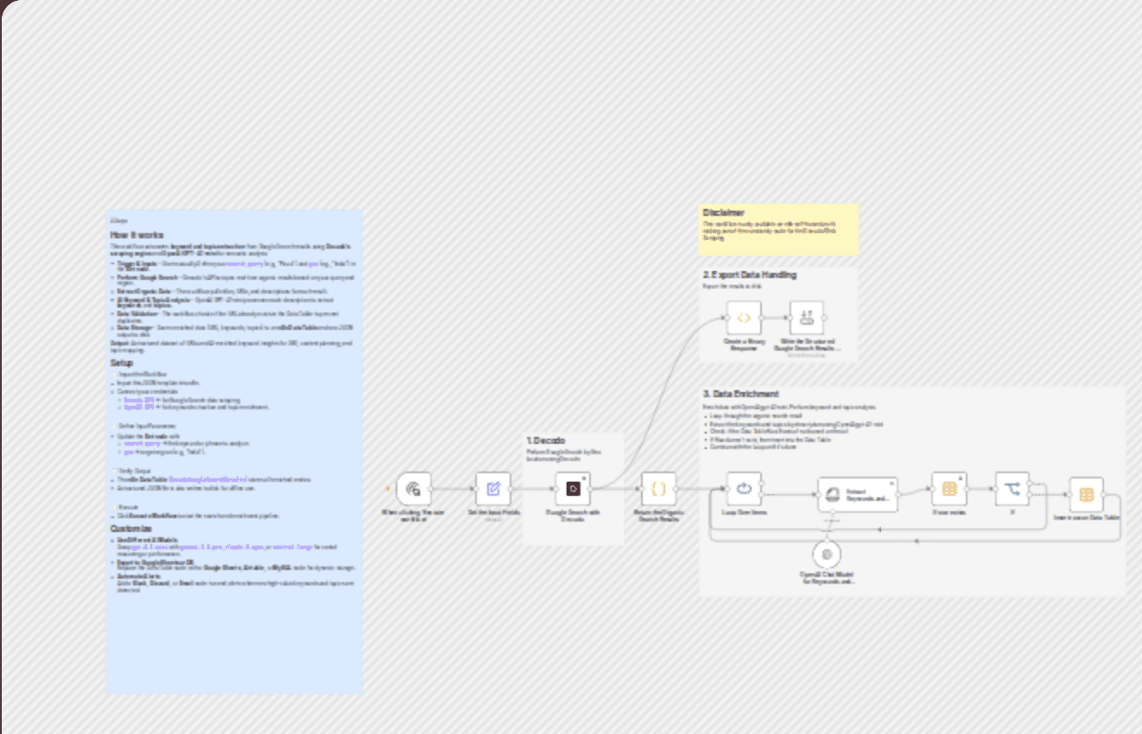Image resolution: width=1142 pixels, height=734 pixels.
Task: Select the OpenAI Chat Model node
Action: coord(827,554)
